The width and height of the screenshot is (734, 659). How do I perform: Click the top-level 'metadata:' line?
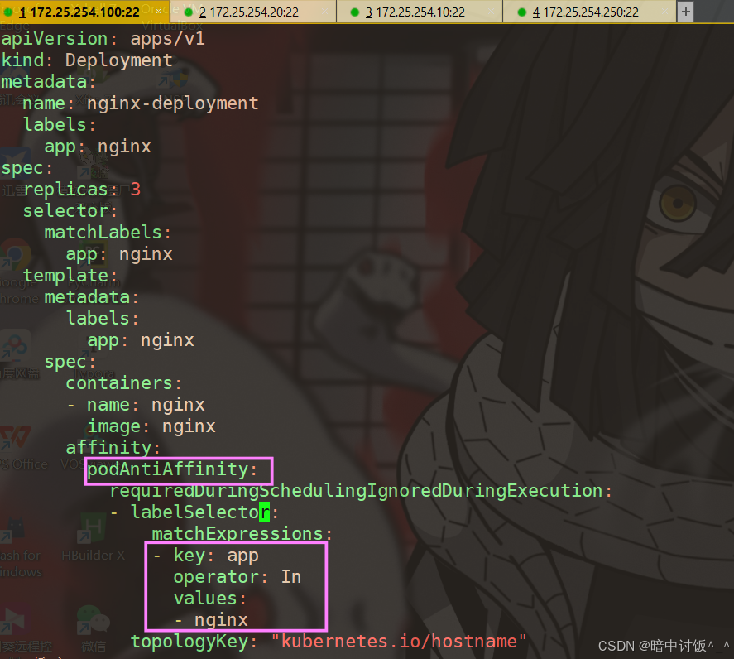tap(48, 82)
